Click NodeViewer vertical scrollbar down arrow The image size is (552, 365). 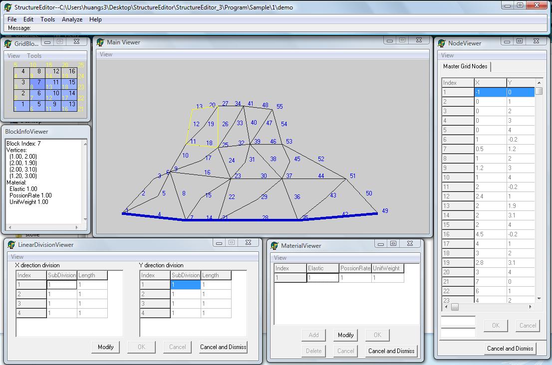539,298
